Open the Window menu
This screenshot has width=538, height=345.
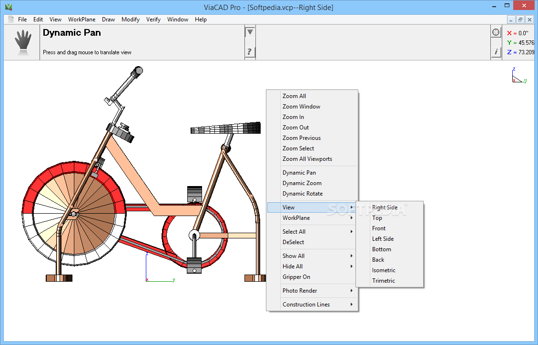pos(178,20)
